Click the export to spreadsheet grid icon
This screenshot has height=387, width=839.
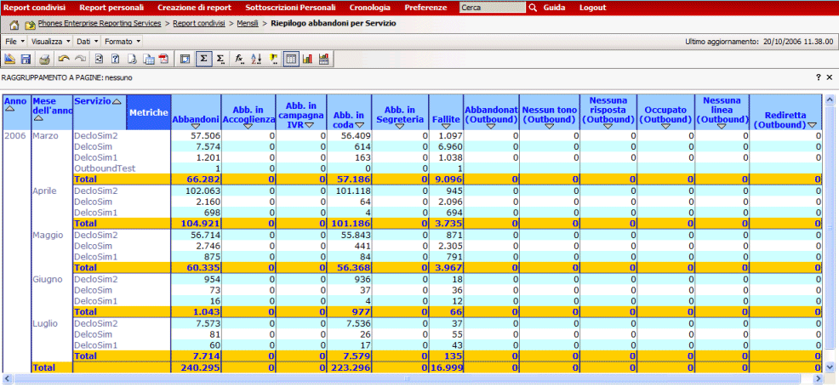148,60
